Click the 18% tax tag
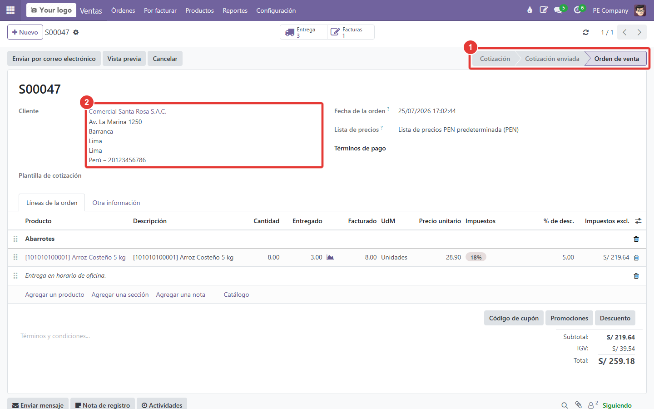This screenshot has width=654, height=409. point(476,257)
